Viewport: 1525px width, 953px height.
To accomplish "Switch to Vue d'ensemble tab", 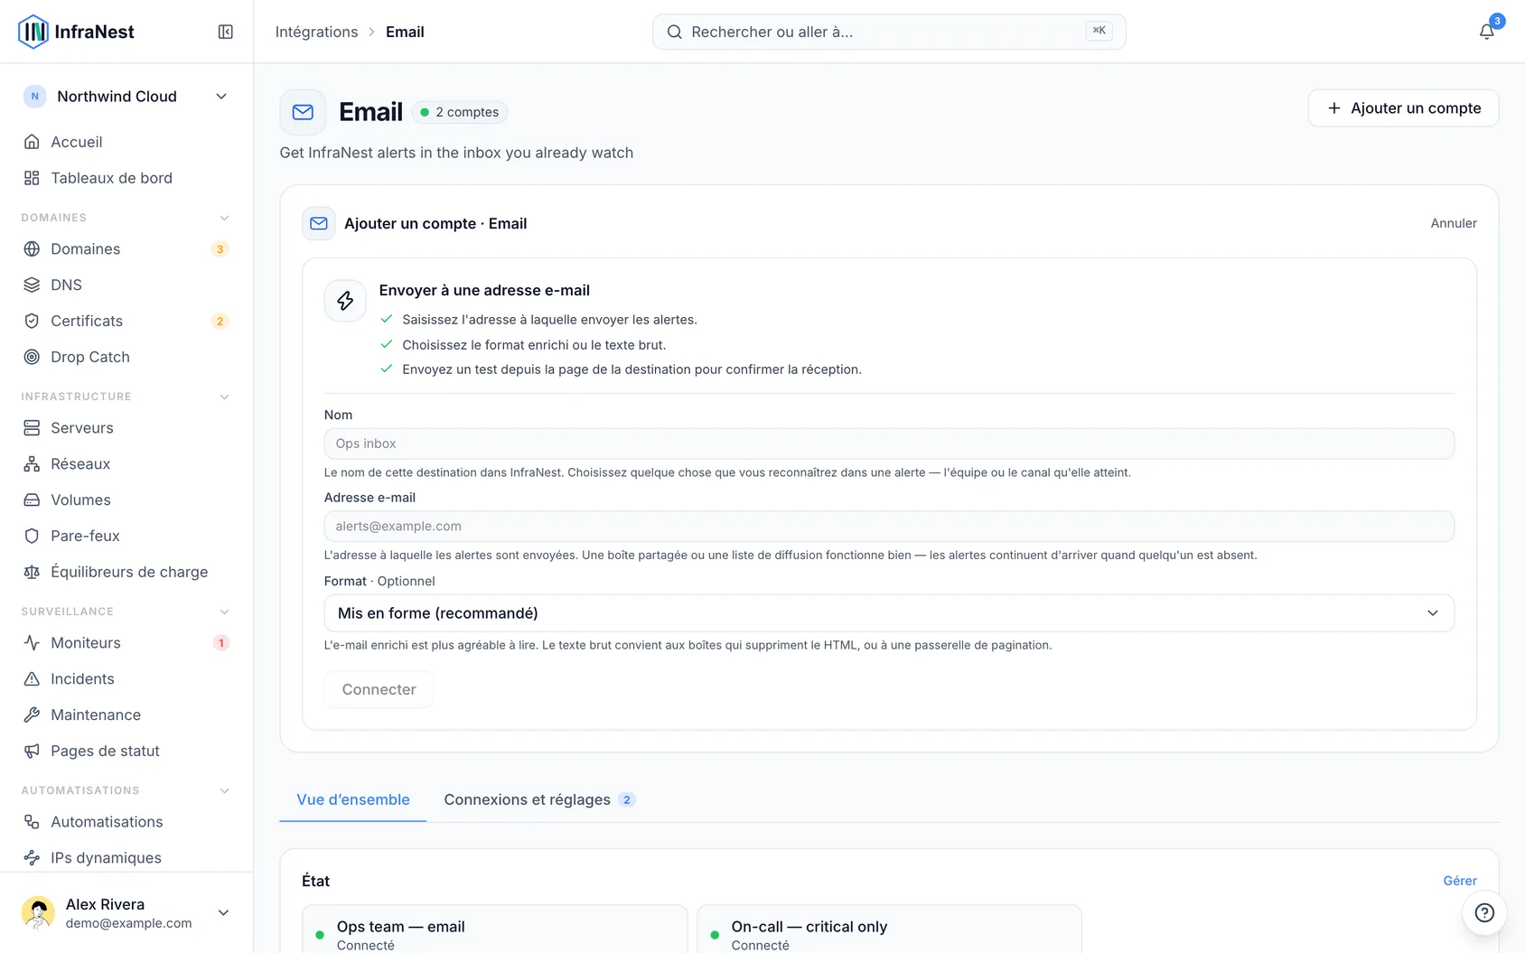I will tap(353, 799).
